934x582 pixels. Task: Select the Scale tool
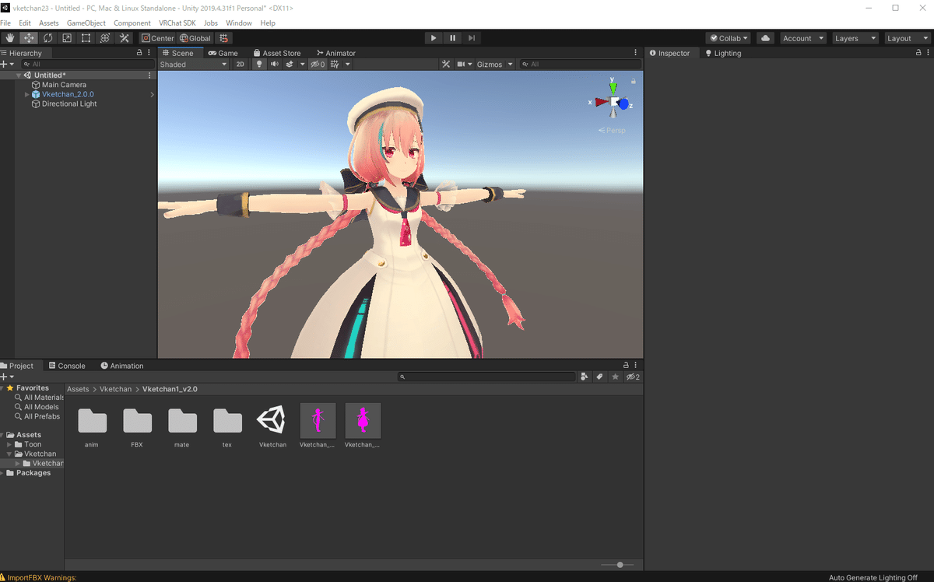[67, 37]
